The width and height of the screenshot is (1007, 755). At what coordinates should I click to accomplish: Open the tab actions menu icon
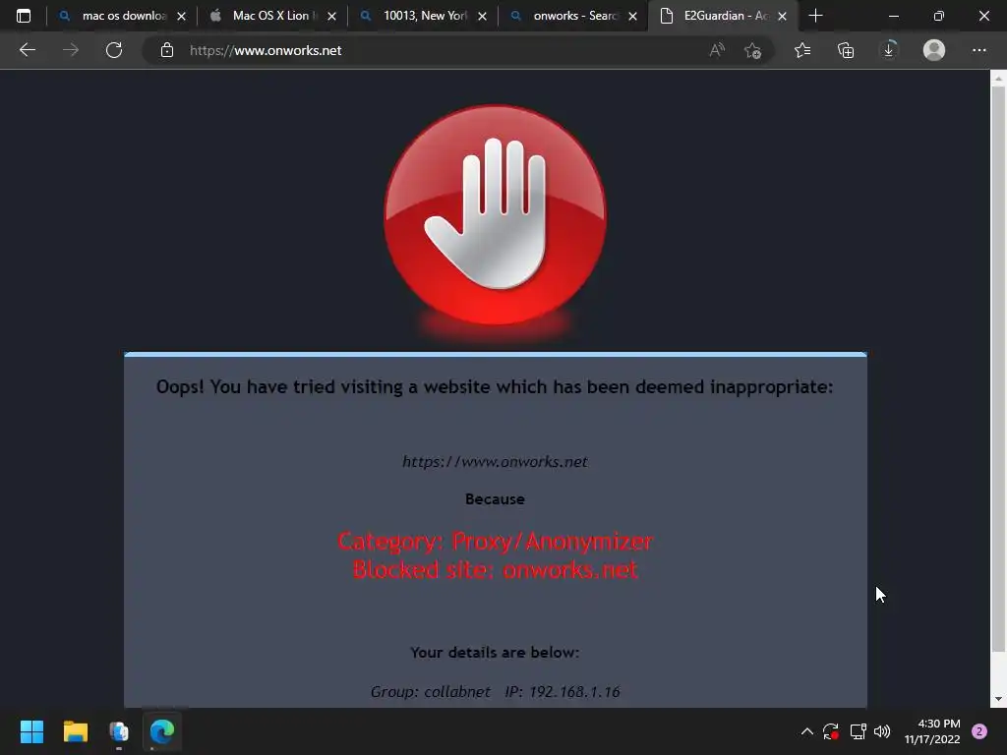[x=24, y=16]
